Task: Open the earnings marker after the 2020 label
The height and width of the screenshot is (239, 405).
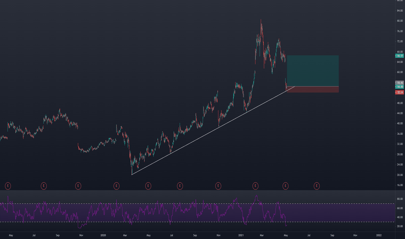Action: click(116, 186)
